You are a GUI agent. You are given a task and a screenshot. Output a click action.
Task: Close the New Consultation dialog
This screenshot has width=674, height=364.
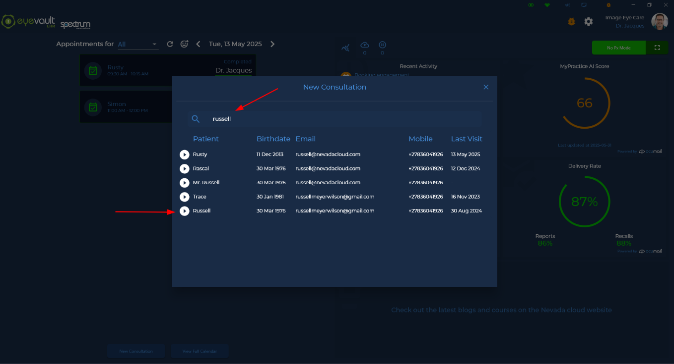486,87
